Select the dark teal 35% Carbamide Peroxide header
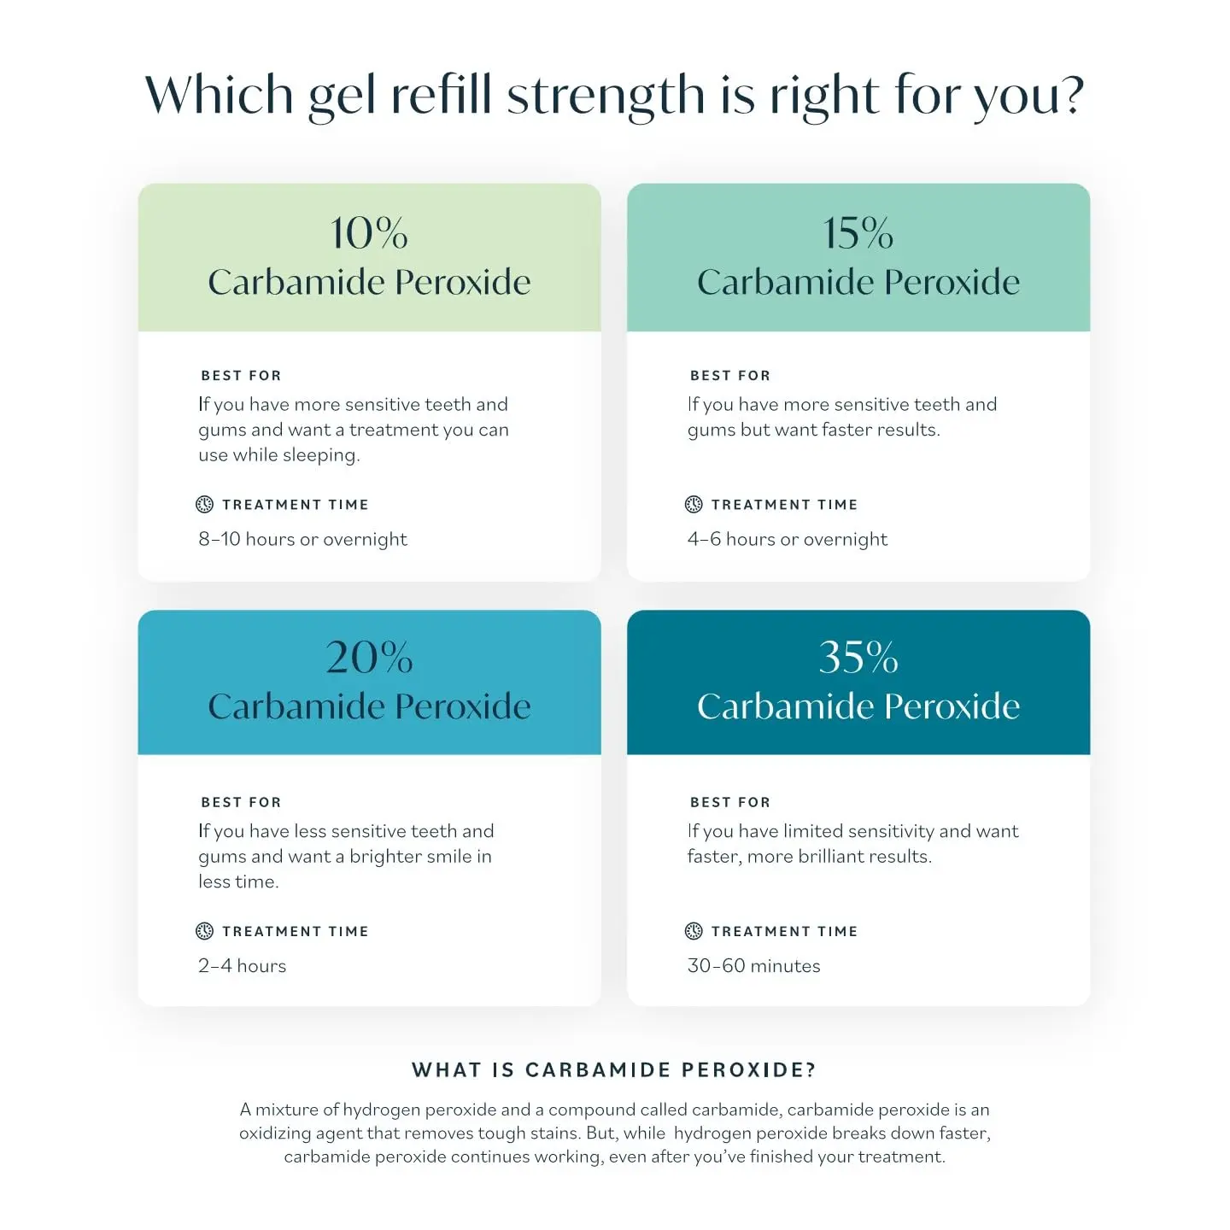The width and height of the screenshot is (1230, 1230). [858, 682]
